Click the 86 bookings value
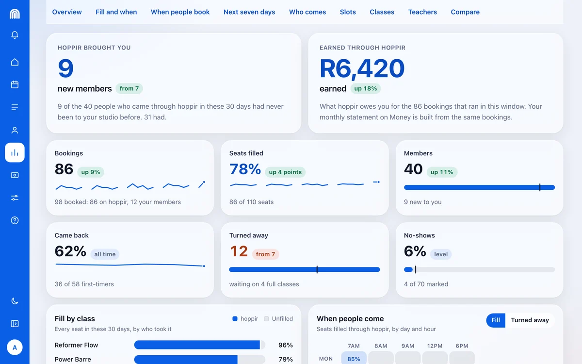Viewport: 582px width, 364px height. pos(64,169)
